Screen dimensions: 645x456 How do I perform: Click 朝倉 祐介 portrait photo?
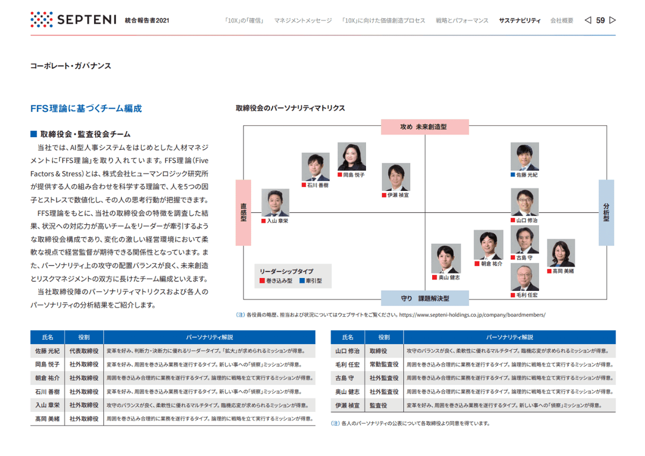[489, 245]
